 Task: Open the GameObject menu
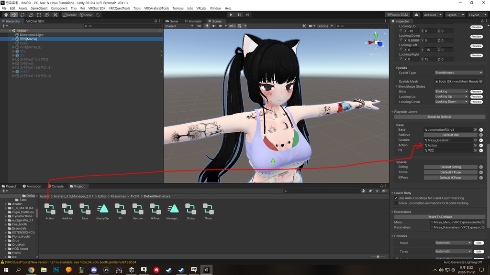pyautogui.click(x=39, y=8)
